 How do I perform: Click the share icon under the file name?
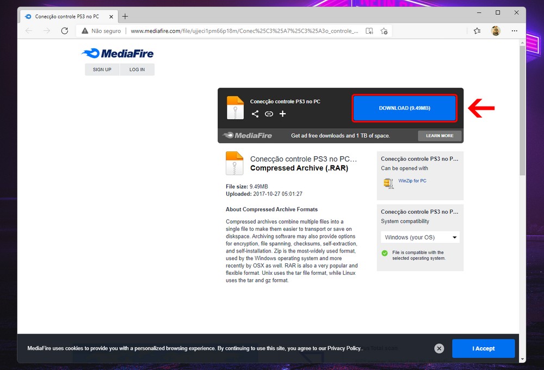pyautogui.click(x=255, y=114)
